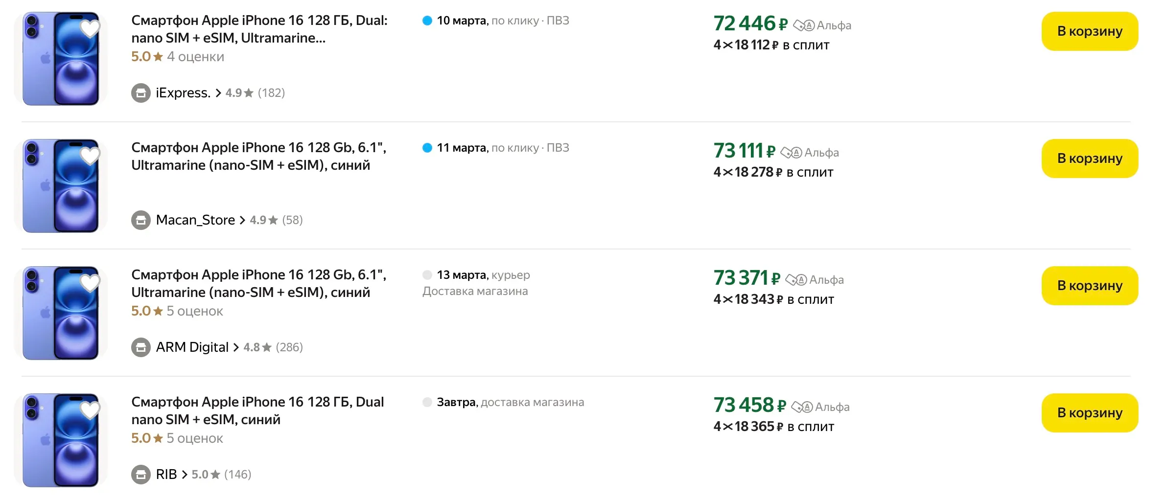The height and width of the screenshot is (500, 1165).
Task: Expand iExpress seller details chevron
Action: click(218, 93)
